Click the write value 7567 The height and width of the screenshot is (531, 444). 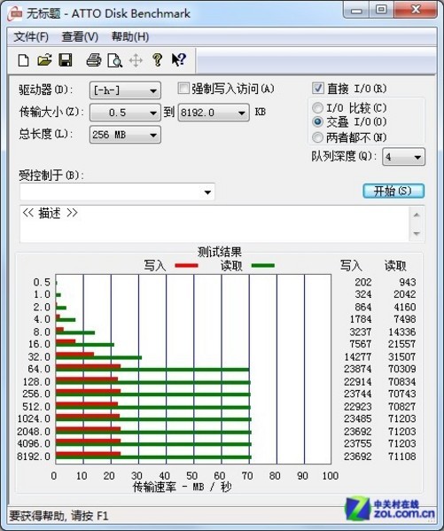tap(361, 344)
